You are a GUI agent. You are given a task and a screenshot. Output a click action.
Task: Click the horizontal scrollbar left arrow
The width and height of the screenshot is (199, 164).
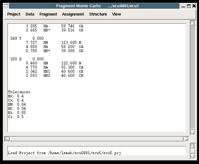tap(7, 139)
